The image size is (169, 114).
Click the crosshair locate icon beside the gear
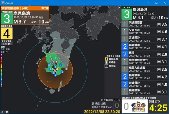point(2,112)
